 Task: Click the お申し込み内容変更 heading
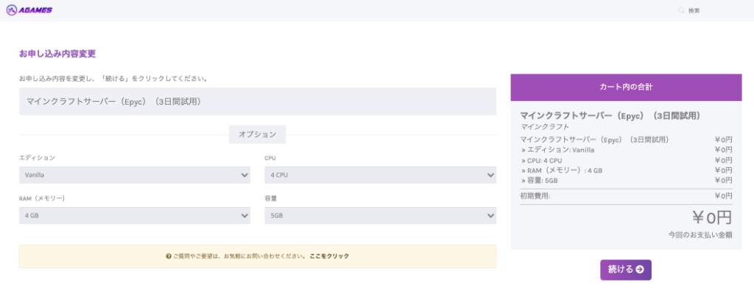tap(57, 54)
